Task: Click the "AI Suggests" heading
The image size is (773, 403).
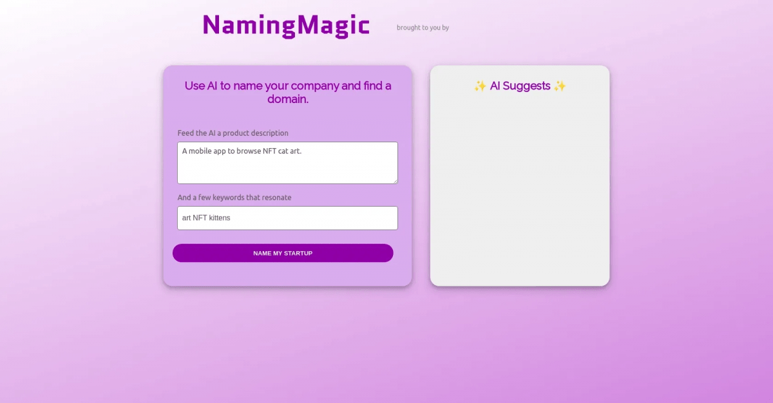Action: [x=520, y=86]
